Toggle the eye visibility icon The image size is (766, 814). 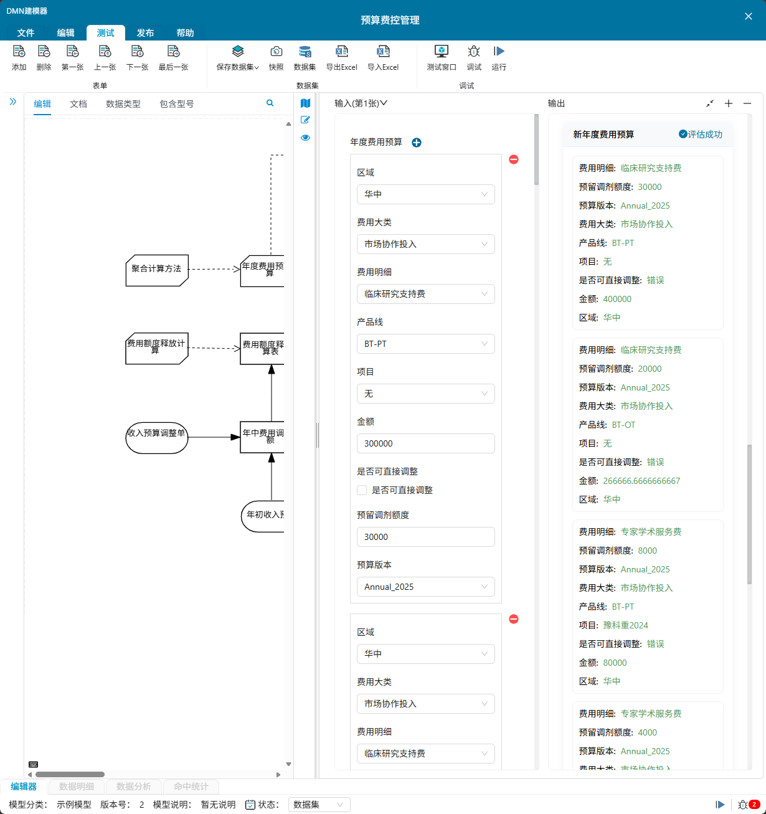click(x=305, y=138)
